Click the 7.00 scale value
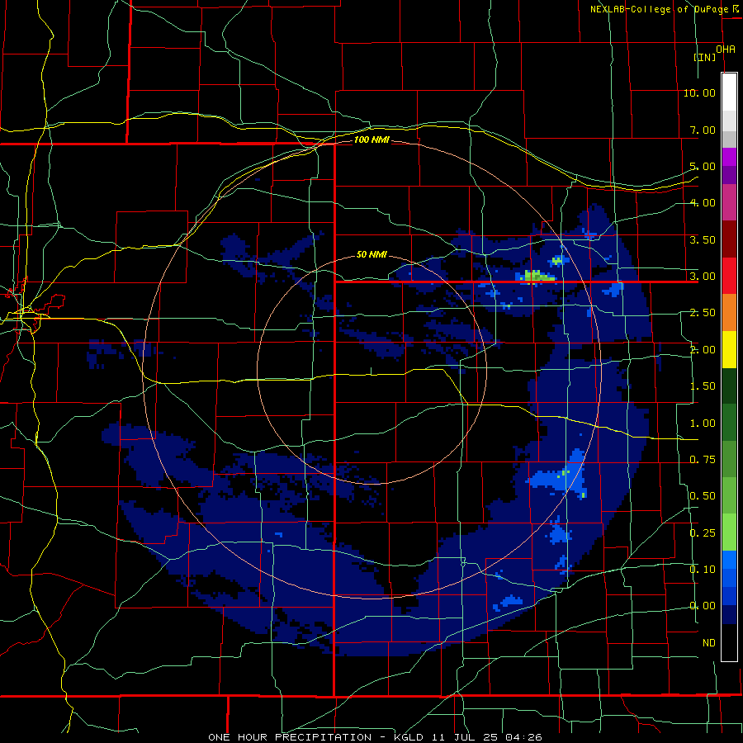743x743 pixels. tap(703, 130)
